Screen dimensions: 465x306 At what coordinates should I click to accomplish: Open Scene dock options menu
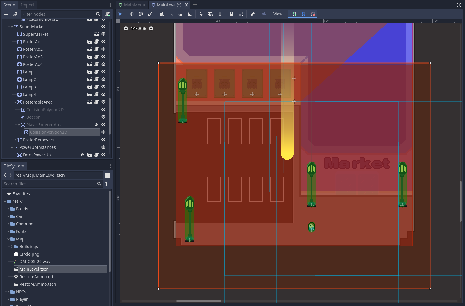pos(110,5)
